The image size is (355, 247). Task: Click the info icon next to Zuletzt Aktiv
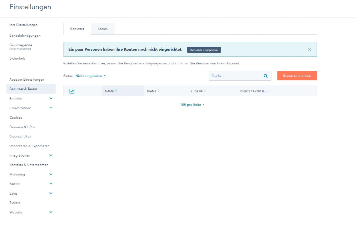coord(263,91)
